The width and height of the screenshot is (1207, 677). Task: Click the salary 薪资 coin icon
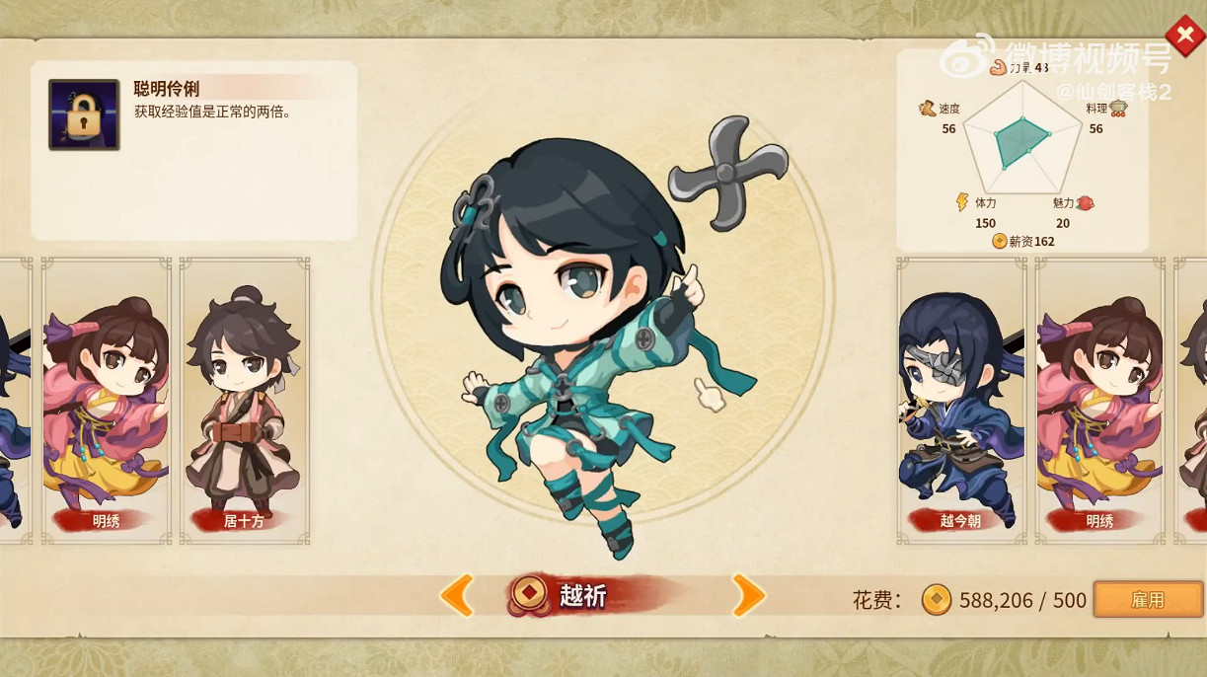pyautogui.click(x=1000, y=241)
